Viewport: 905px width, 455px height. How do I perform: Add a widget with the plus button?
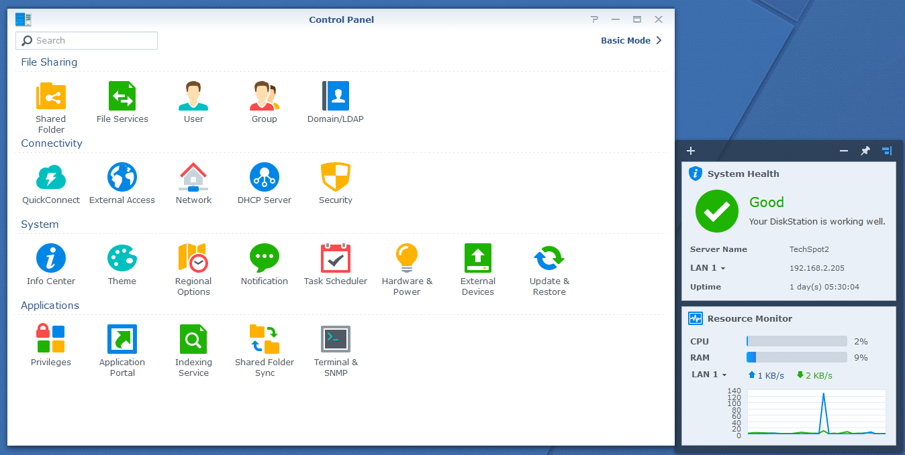click(691, 151)
